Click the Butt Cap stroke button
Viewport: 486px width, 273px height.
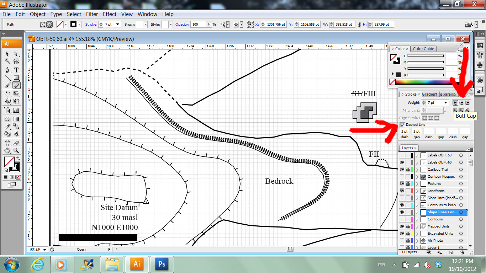(x=455, y=103)
